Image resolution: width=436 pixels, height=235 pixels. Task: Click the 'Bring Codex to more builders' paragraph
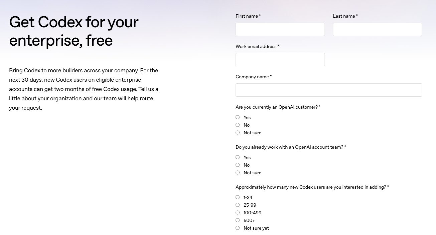click(84, 89)
